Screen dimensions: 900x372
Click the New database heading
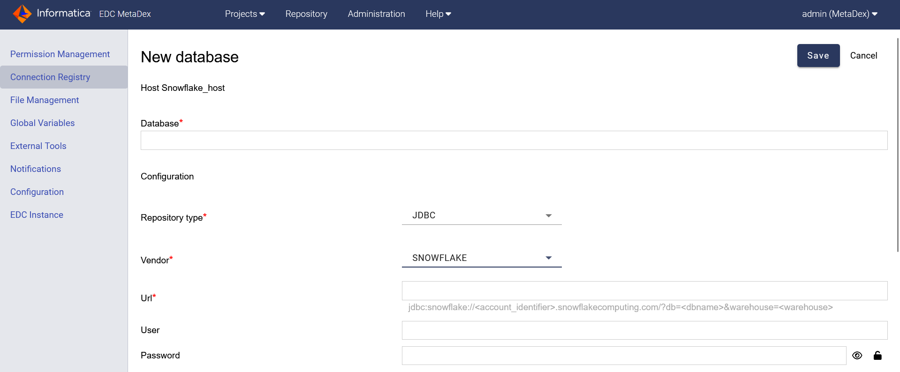click(x=189, y=57)
